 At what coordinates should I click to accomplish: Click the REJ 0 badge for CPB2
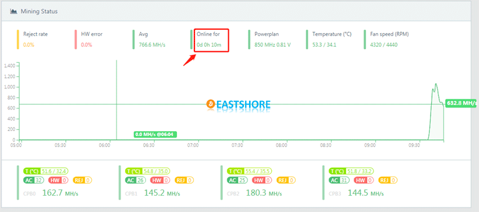coord(286,180)
